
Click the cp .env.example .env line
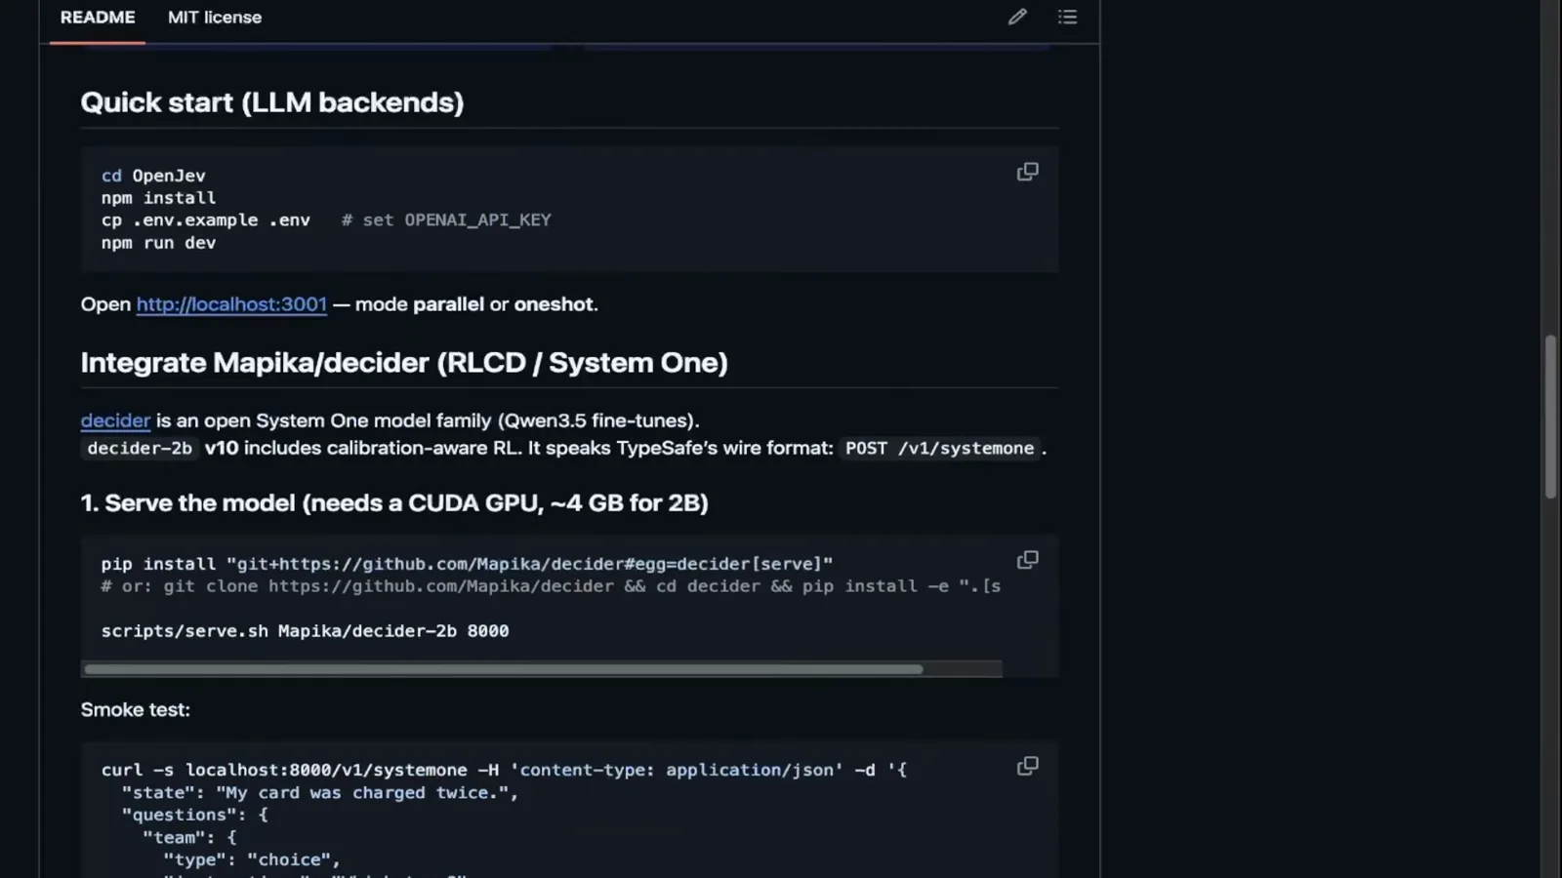coord(326,220)
